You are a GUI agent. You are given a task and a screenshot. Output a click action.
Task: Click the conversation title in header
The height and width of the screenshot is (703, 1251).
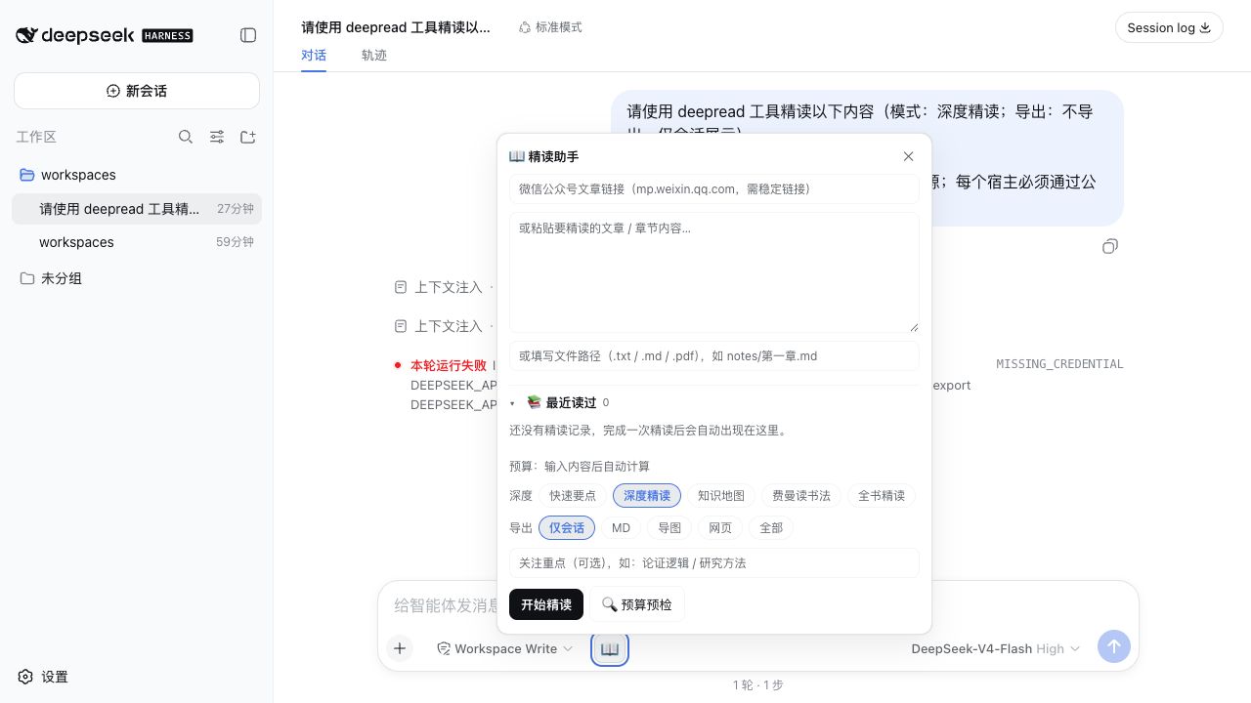[396, 27]
